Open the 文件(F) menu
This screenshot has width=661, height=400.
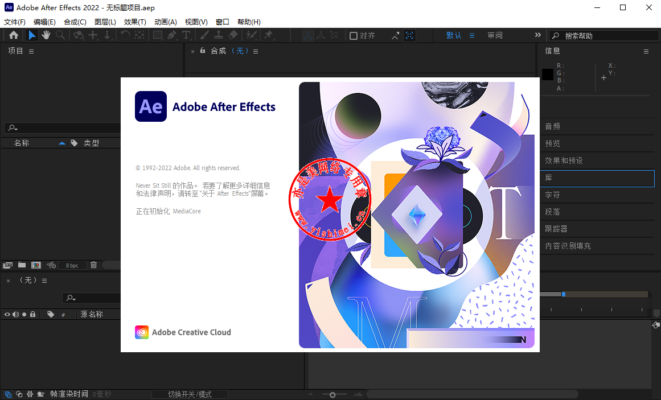[x=15, y=22]
